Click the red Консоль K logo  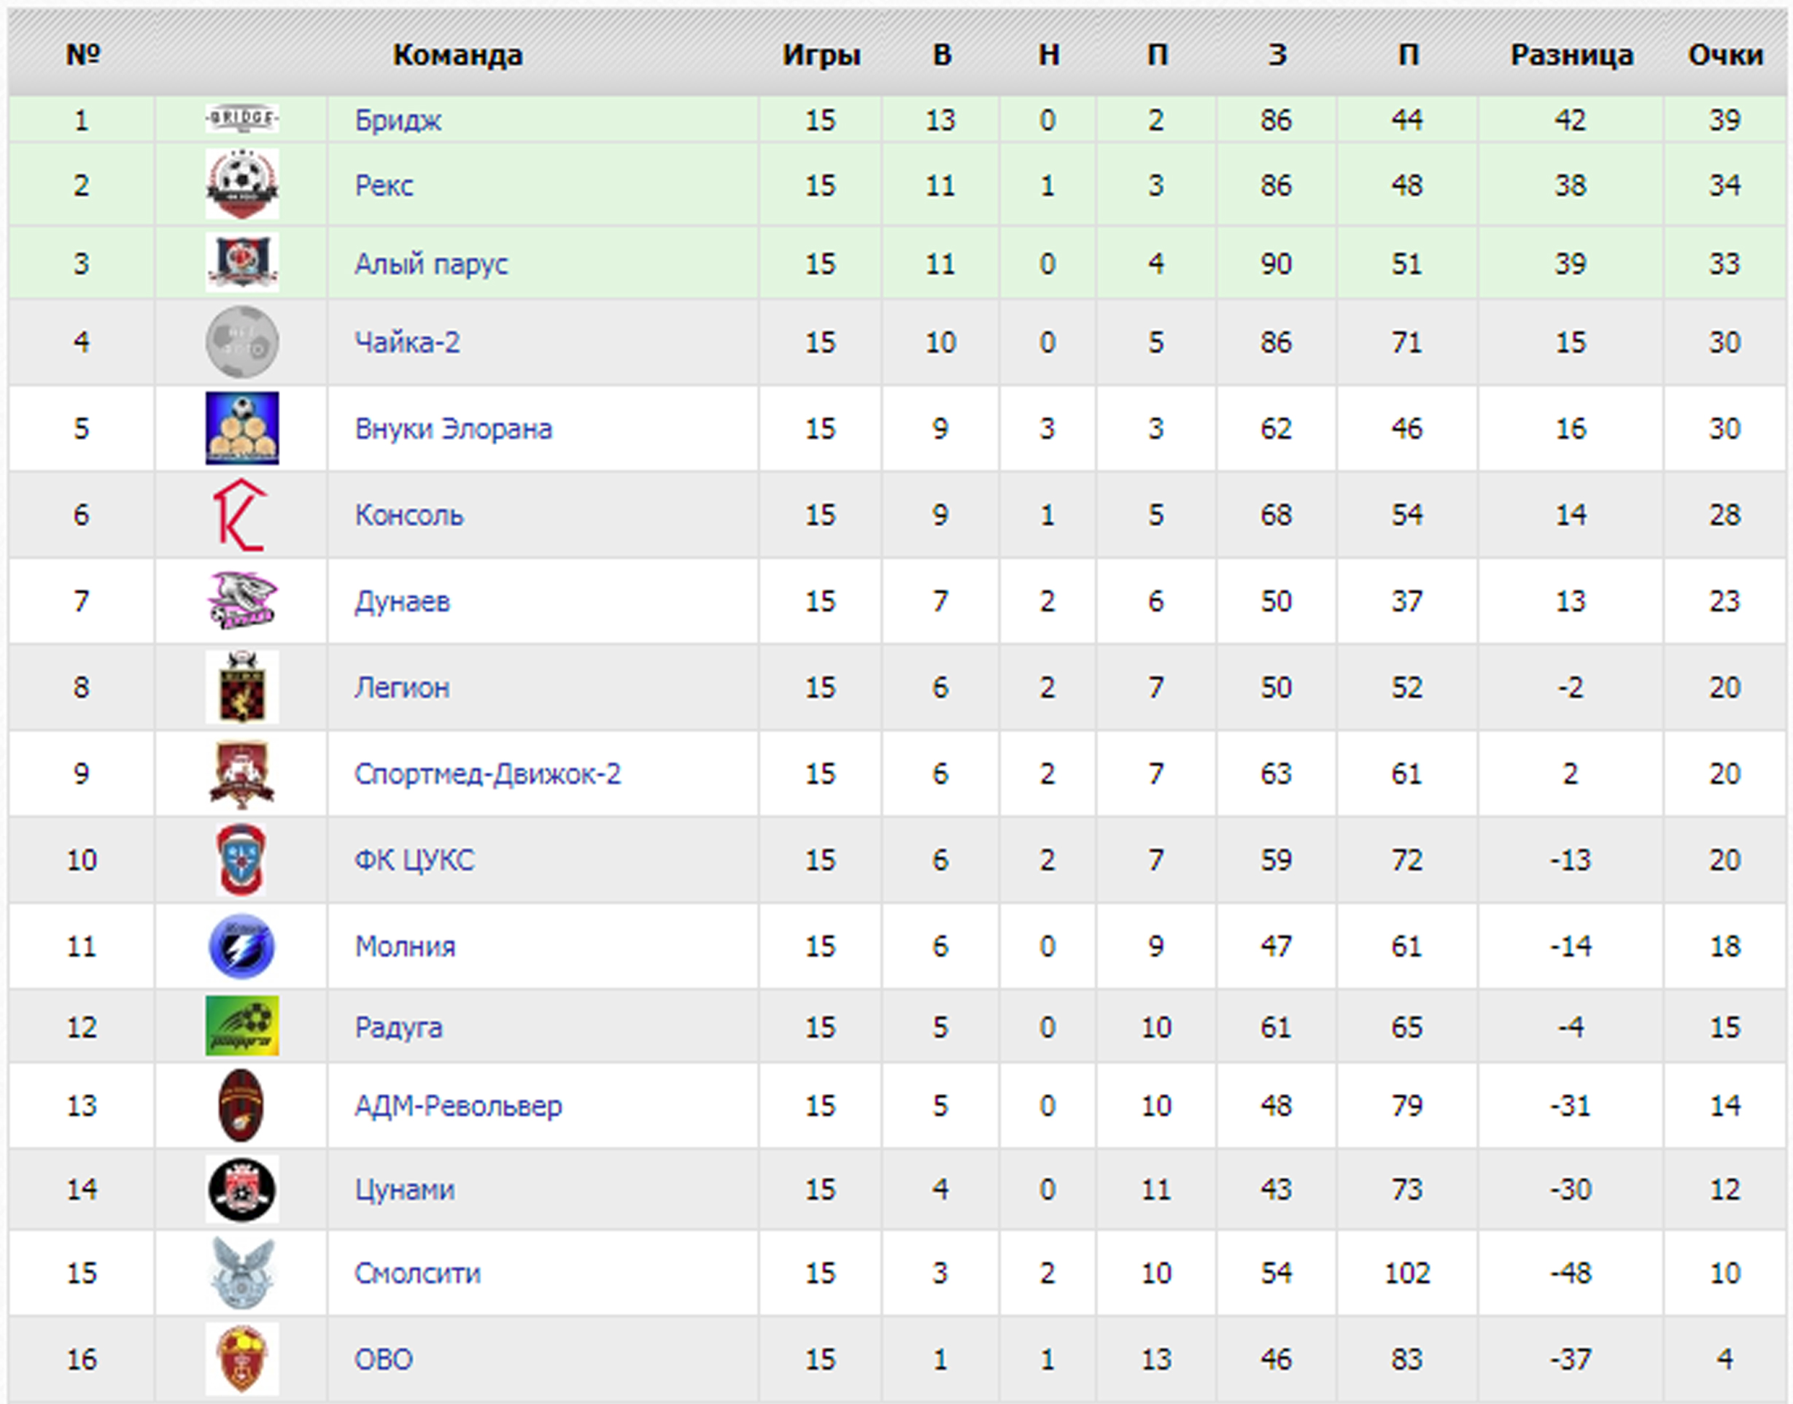pos(241,514)
